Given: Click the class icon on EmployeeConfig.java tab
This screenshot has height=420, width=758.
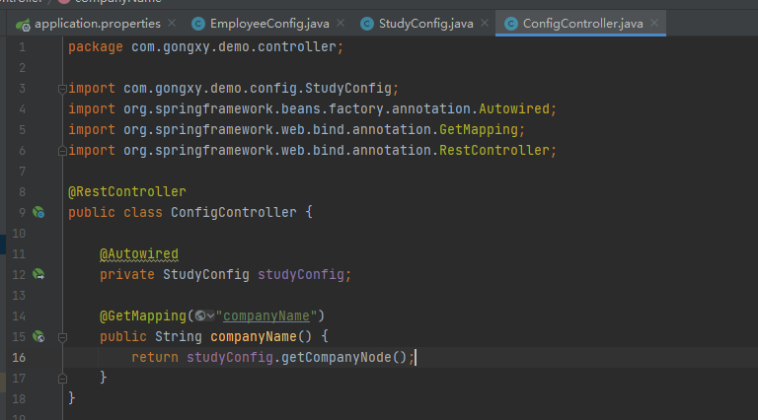Looking at the screenshot, I should 198,24.
